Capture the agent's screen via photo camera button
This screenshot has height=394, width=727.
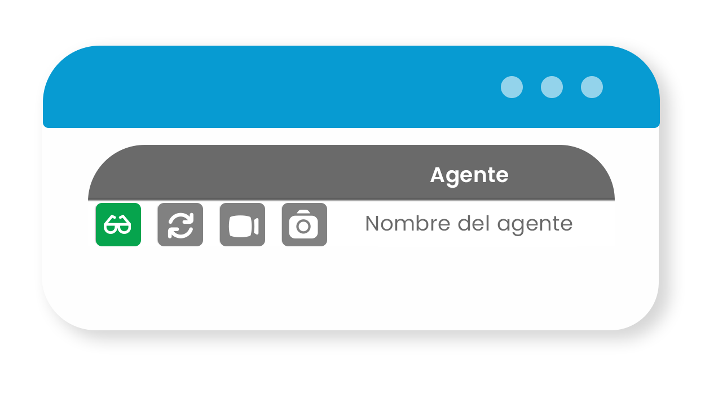[x=304, y=224]
